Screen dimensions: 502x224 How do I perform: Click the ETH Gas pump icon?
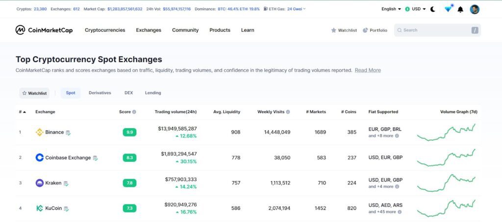click(x=266, y=9)
